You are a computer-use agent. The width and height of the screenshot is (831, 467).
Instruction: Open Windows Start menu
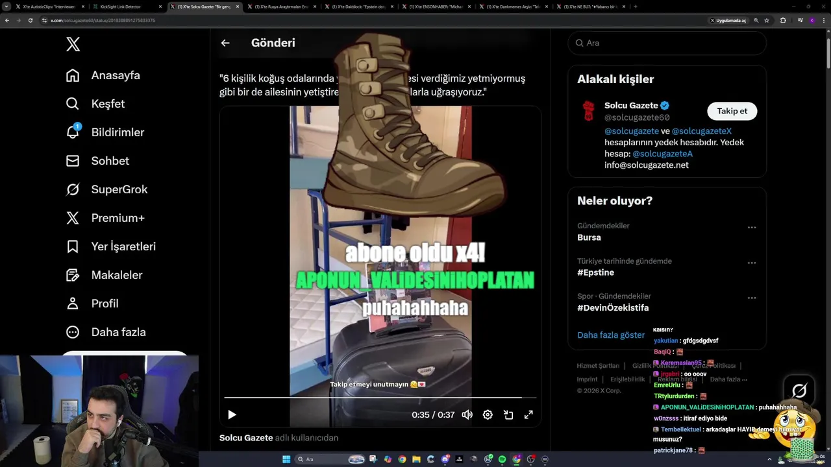[286, 459]
